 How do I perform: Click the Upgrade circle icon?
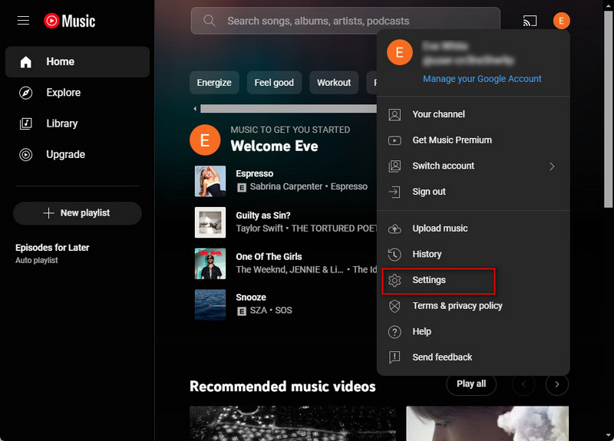point(26,155)
